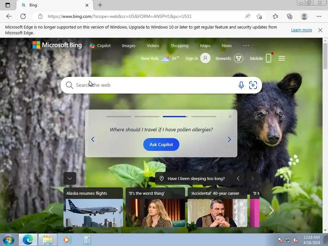Open Mobile phone icon
Viewport: 328px width, 246px height.
[269, 58]
